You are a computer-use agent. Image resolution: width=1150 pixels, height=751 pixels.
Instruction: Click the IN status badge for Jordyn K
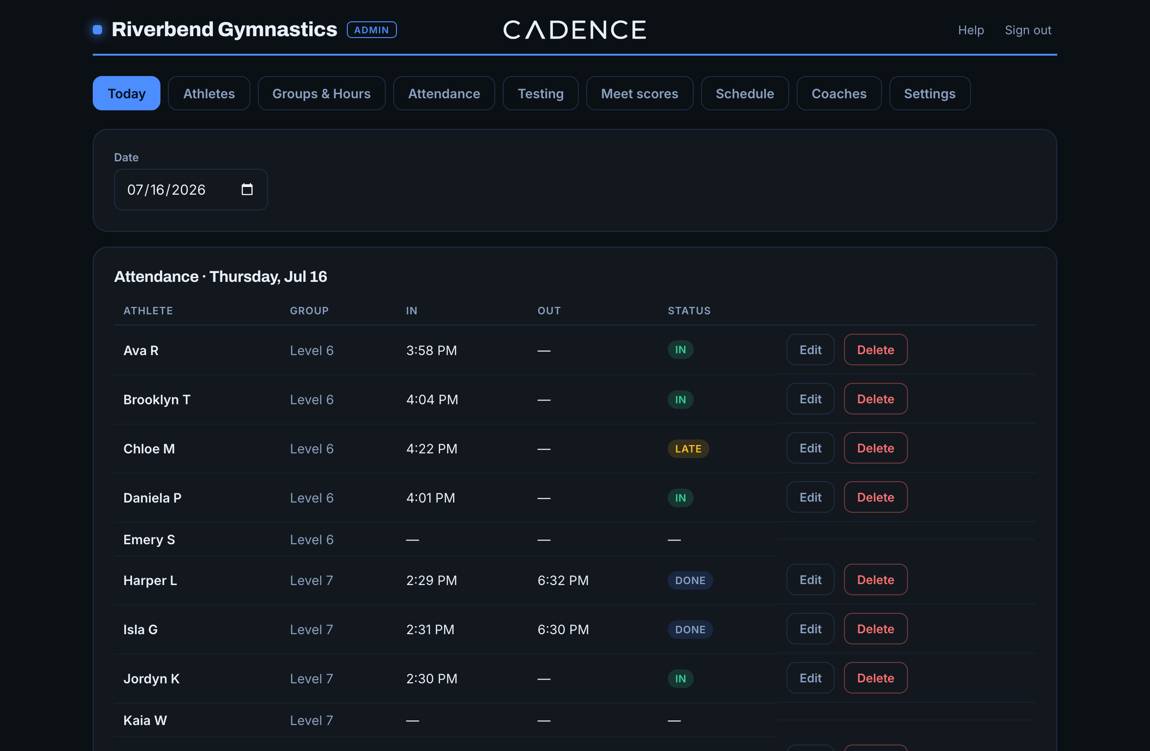[680, 679]
